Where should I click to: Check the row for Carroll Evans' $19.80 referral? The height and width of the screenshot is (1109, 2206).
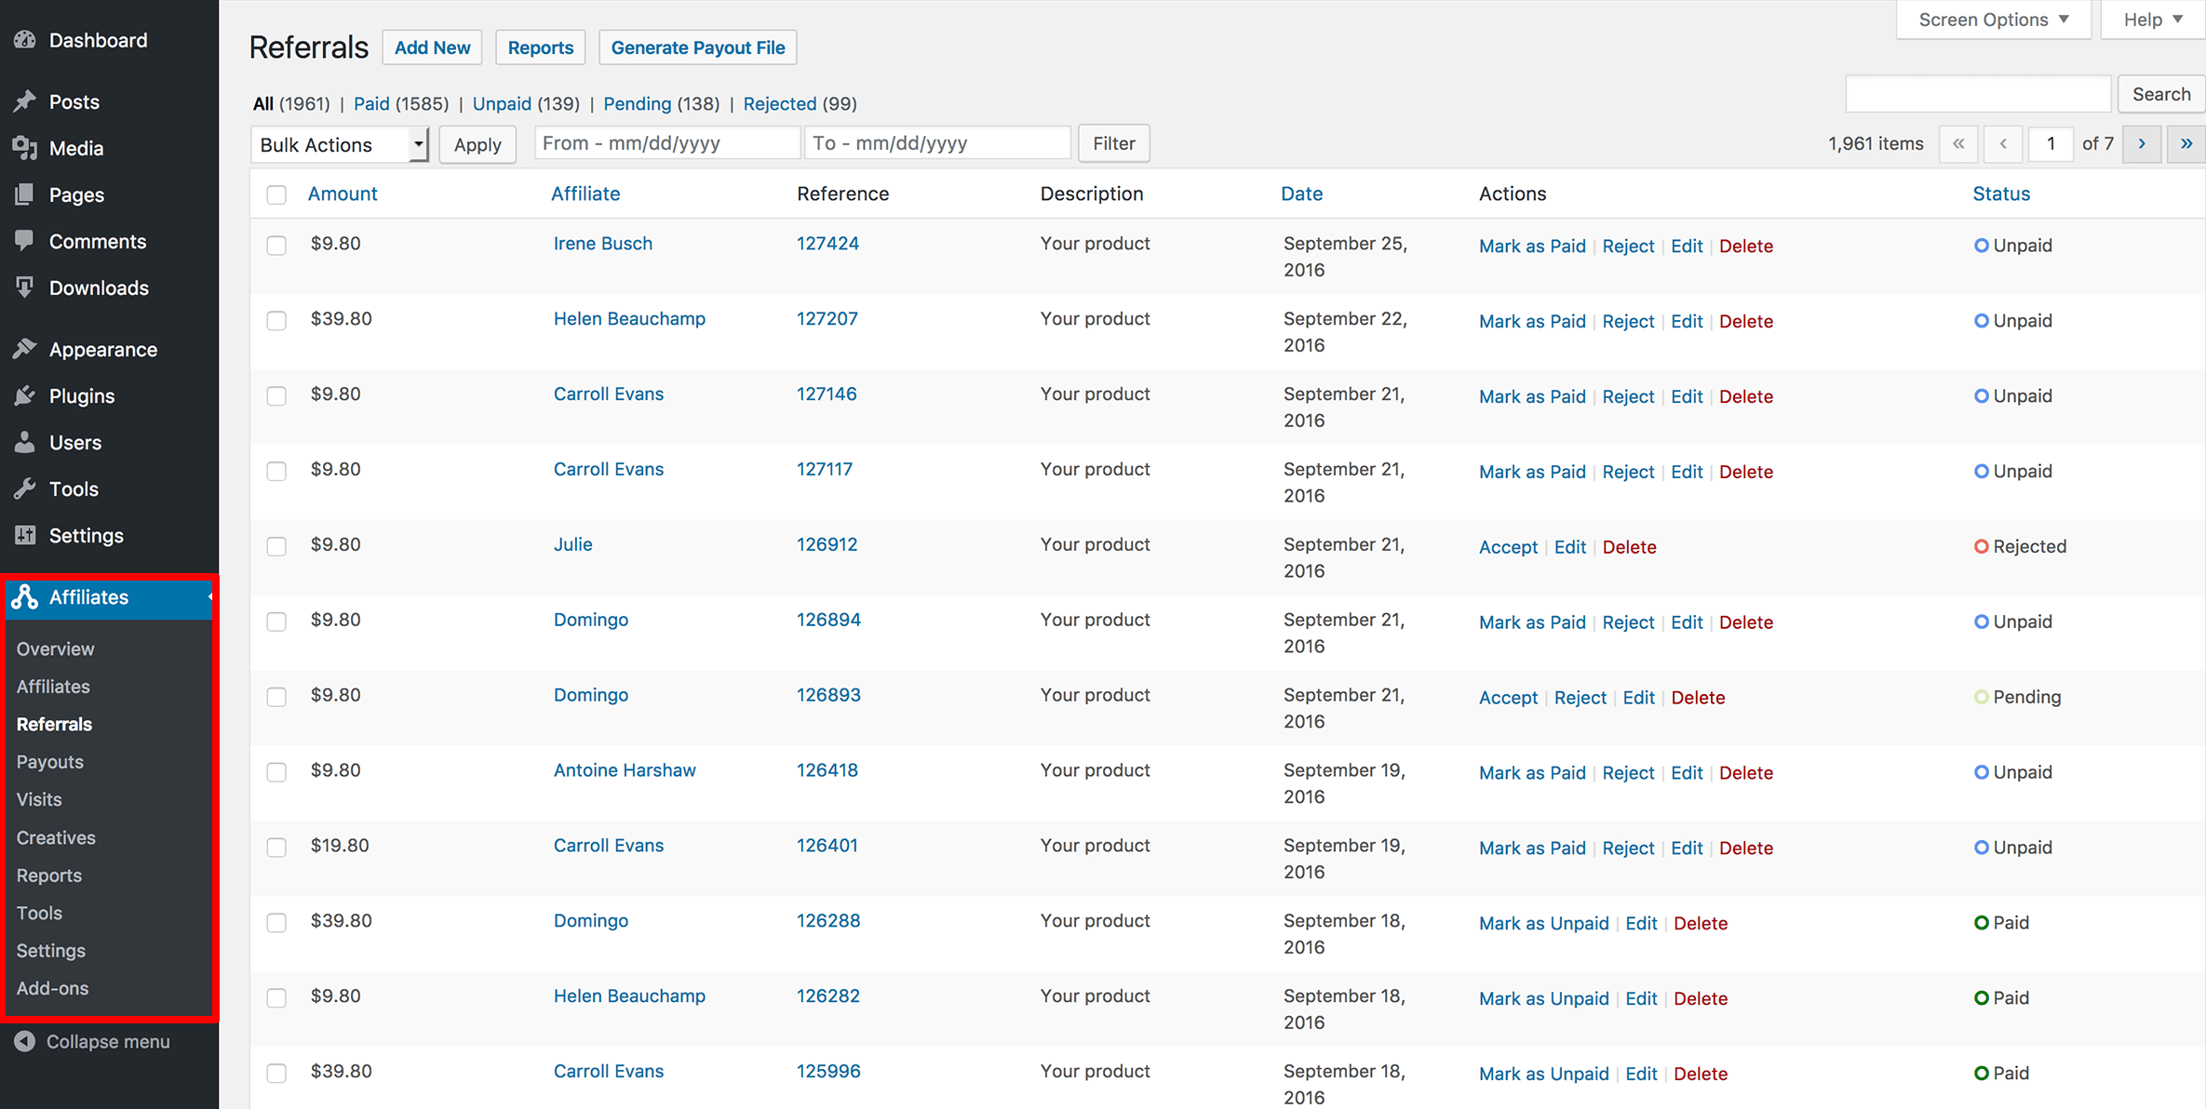click(276, 848)
